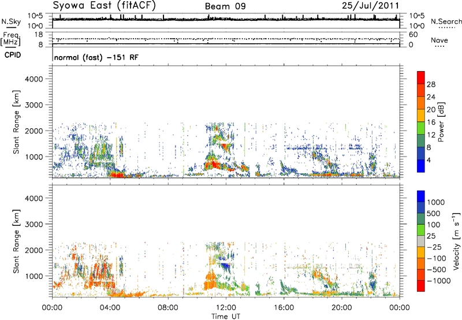The height and width of the screenshot is (320, 462).
Task: Click the '24' tick on Power scale
Action: pos(431,97)
